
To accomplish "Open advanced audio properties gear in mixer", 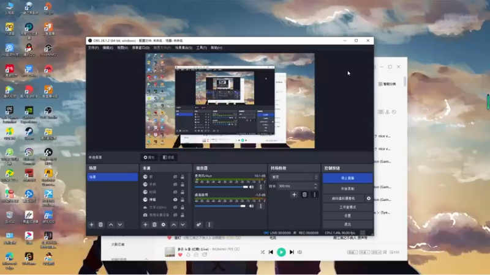I will (198, 224).
